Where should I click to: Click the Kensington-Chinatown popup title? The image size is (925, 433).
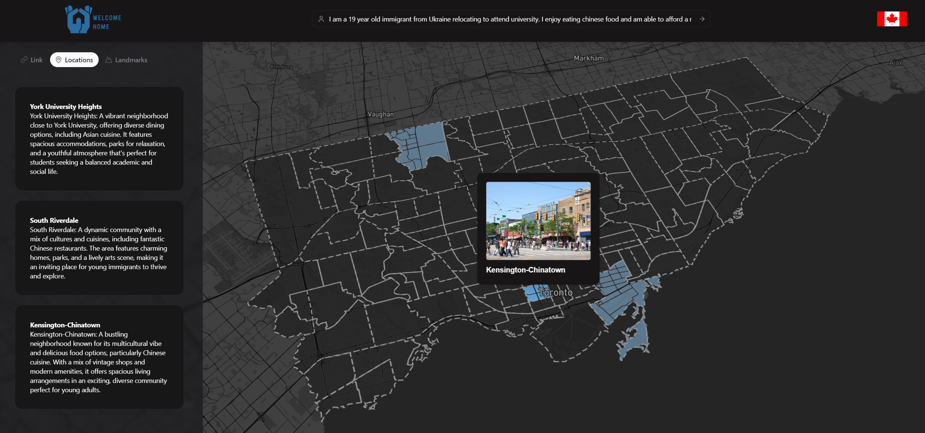click(x=525, y=270)
